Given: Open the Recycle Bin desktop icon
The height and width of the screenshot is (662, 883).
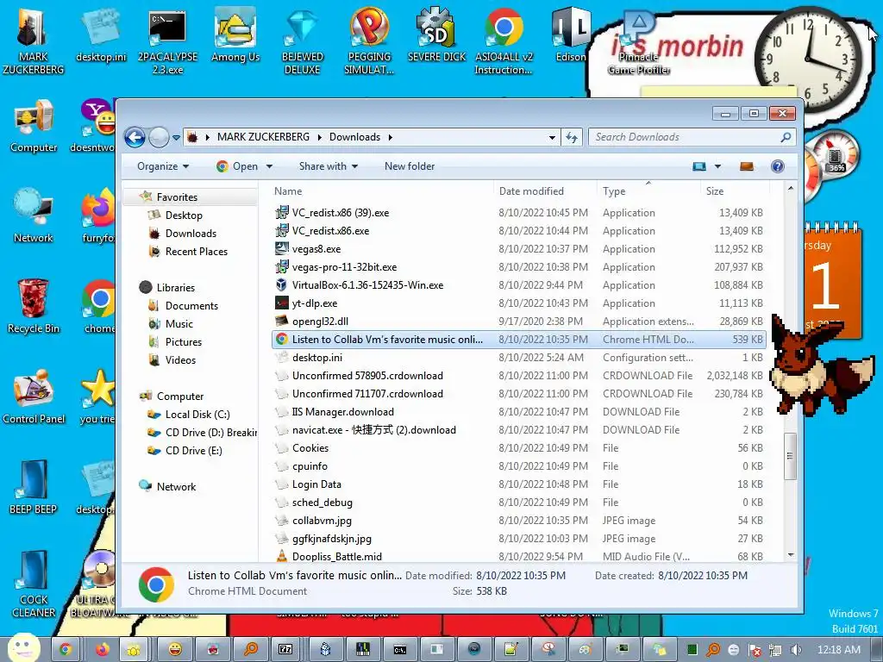Looking at the screenshot, I should (34, 307).
